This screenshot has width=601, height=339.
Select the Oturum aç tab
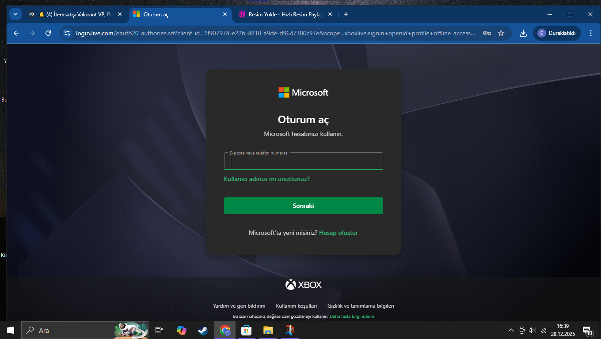pos(181,14)
